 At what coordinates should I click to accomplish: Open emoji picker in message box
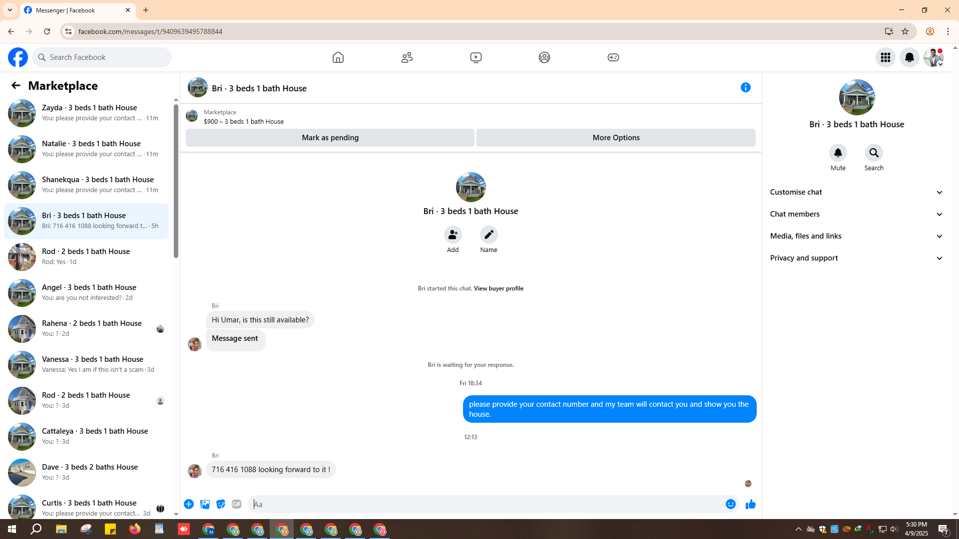[x=731, y=504]
